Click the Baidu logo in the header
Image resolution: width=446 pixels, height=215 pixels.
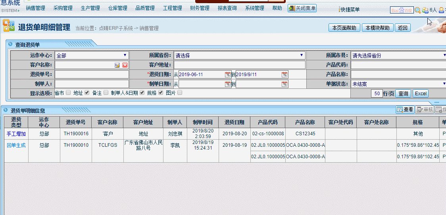pyautogui.click(x=402, y=10)
